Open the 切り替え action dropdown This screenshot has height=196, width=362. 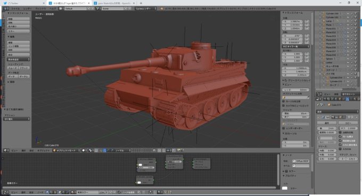pyautogui.click(x=17, y=119)
